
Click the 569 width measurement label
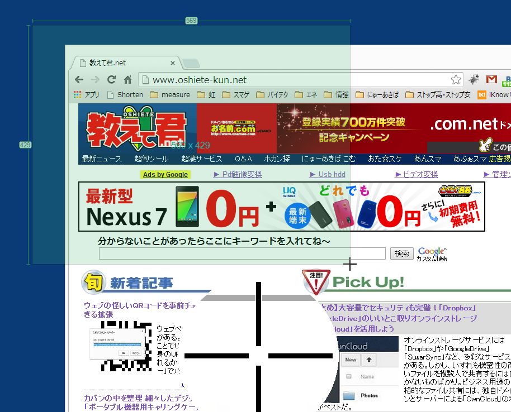191,21
